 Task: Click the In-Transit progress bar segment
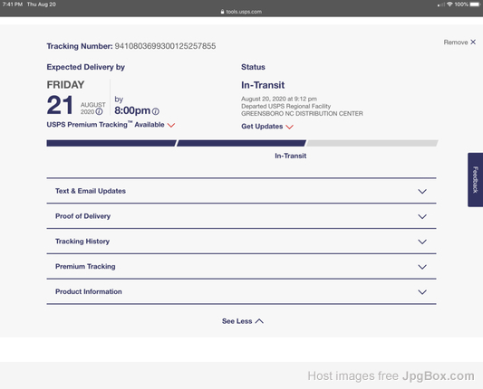coord(241,143)
